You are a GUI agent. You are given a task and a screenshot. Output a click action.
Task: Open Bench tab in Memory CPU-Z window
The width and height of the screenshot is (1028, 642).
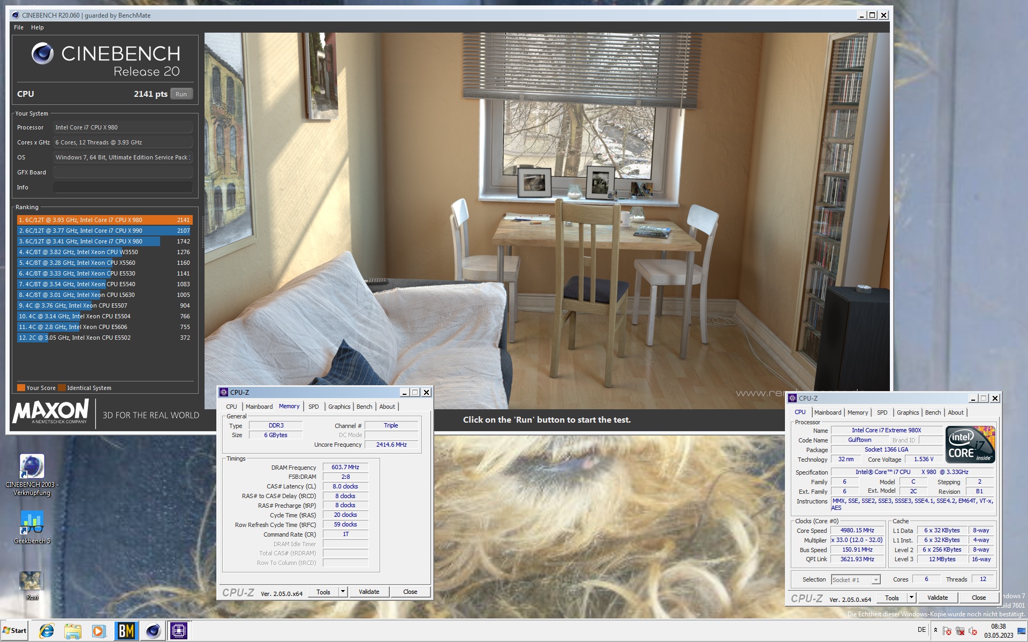(x=365, y=407)
